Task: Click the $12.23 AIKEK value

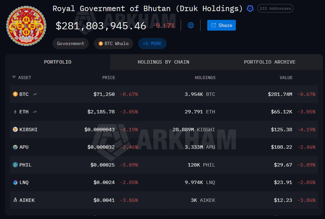Action: pos(283,200)
